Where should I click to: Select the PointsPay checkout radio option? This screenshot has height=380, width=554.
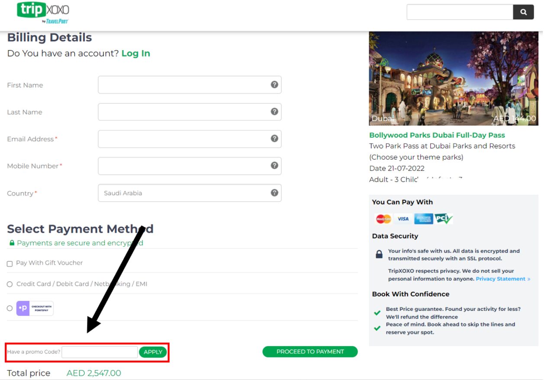pyautogui.click(x=10, y=308)
